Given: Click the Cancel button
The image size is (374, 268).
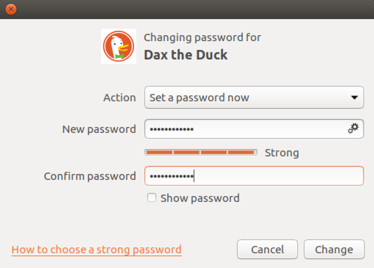Looking at the screenshot, I should (267, 249).
